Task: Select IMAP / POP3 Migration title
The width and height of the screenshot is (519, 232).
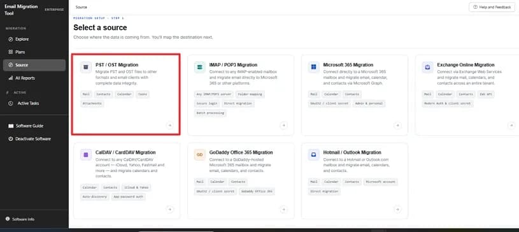Action: click(233, 65)
